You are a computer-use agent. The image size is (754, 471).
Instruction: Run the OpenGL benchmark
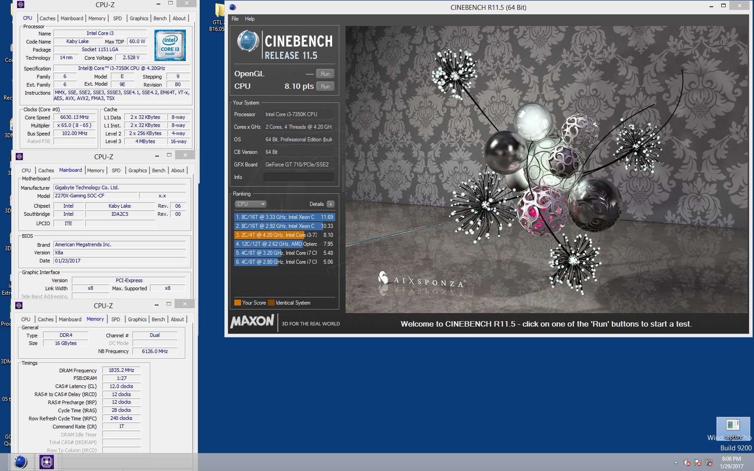[325, 74]
